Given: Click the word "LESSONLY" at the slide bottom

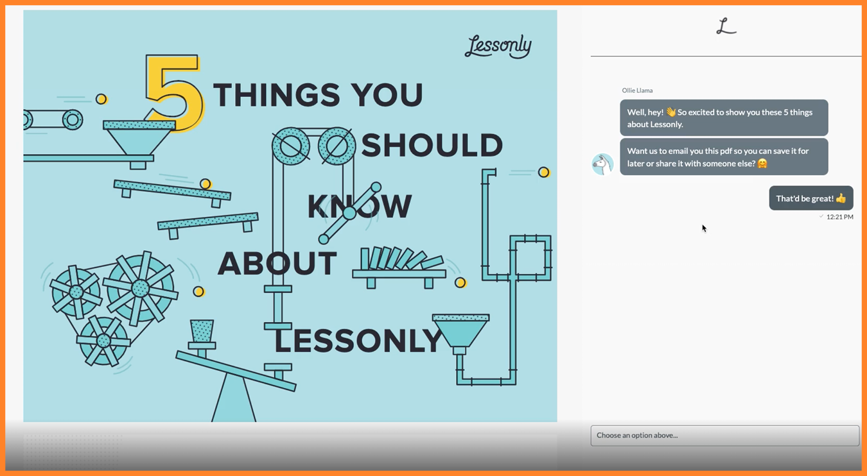Looking at the screenshot, I should [x=359, y=341].
